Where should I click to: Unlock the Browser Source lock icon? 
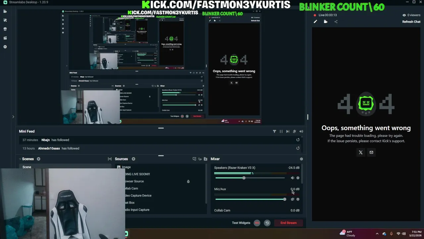pos(188,182)
